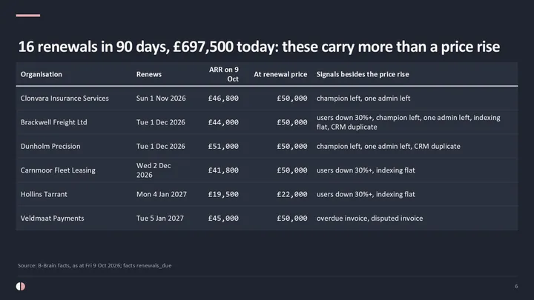Click the At renewal price header
This screenshot has width=534, height=300.
point(280,74)
